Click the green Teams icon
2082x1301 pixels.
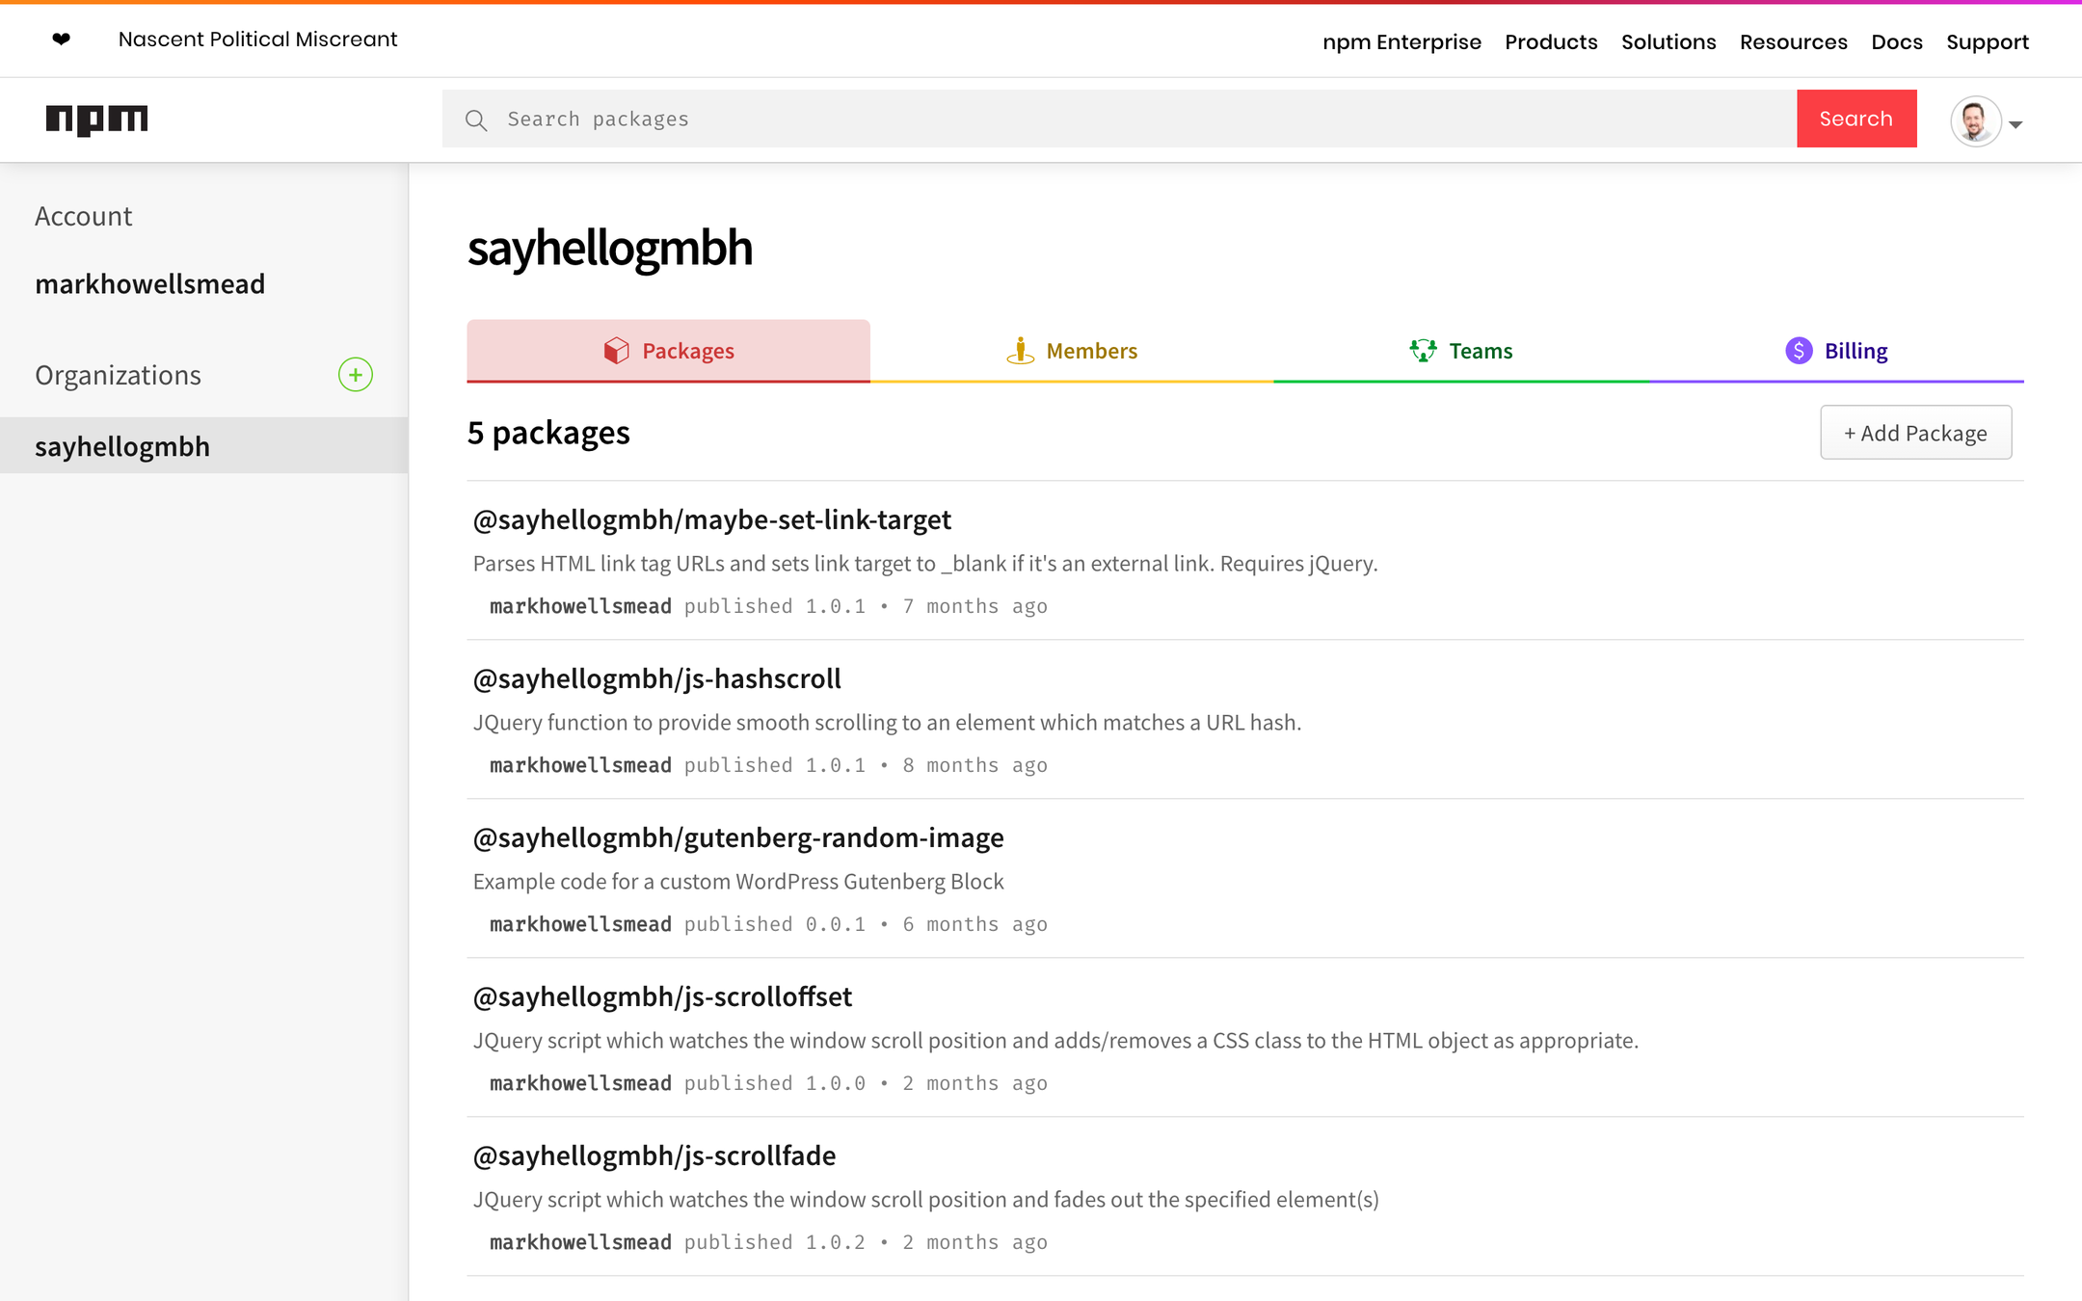click(1423, 351)
